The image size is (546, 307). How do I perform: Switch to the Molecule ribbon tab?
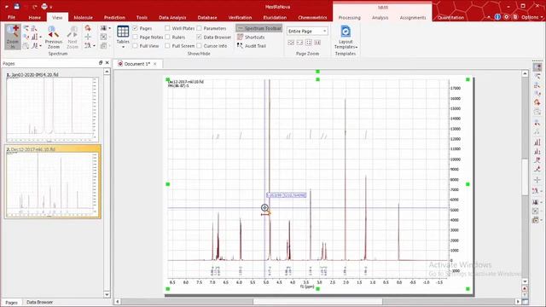[84, 17]
